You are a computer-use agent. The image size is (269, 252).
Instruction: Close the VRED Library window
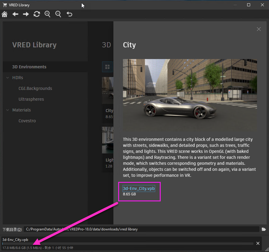click(x=262, y=5)
